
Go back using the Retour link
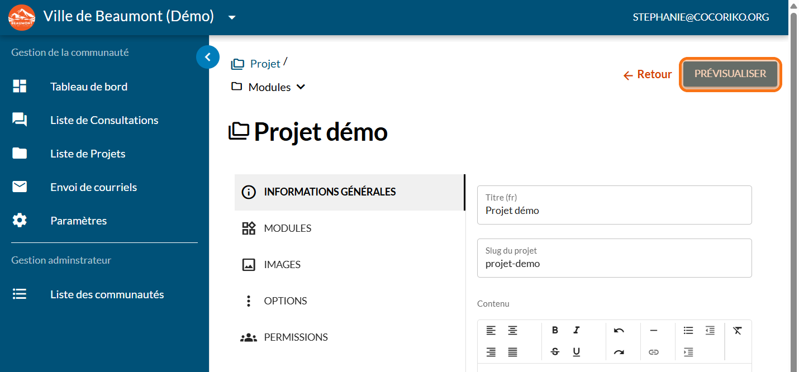point(648,74)
